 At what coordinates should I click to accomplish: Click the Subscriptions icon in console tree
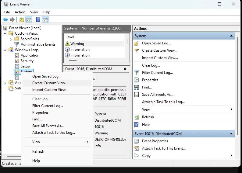click(x=11, y=88)
